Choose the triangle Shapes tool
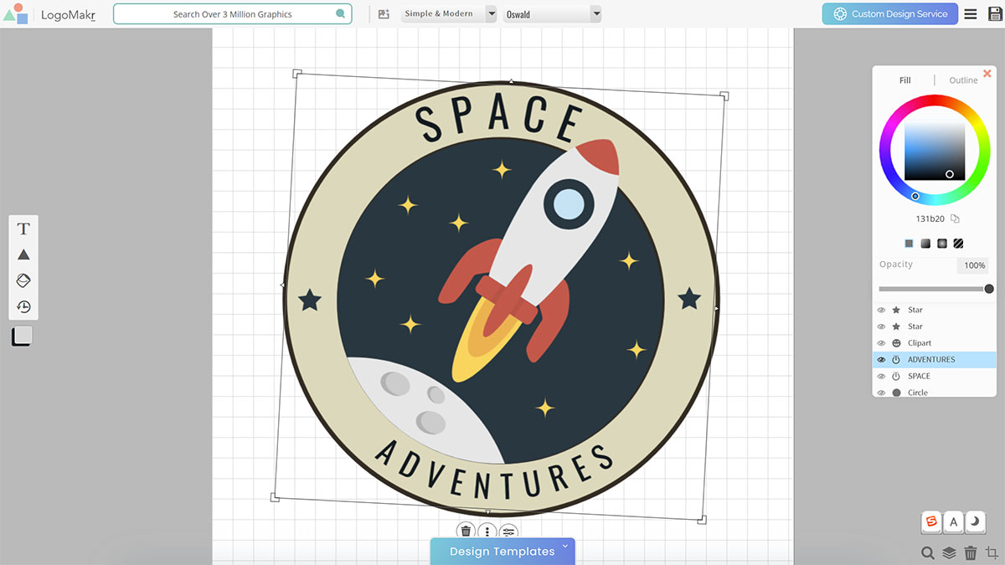1005x565 pixels. (x=23, y=254)
